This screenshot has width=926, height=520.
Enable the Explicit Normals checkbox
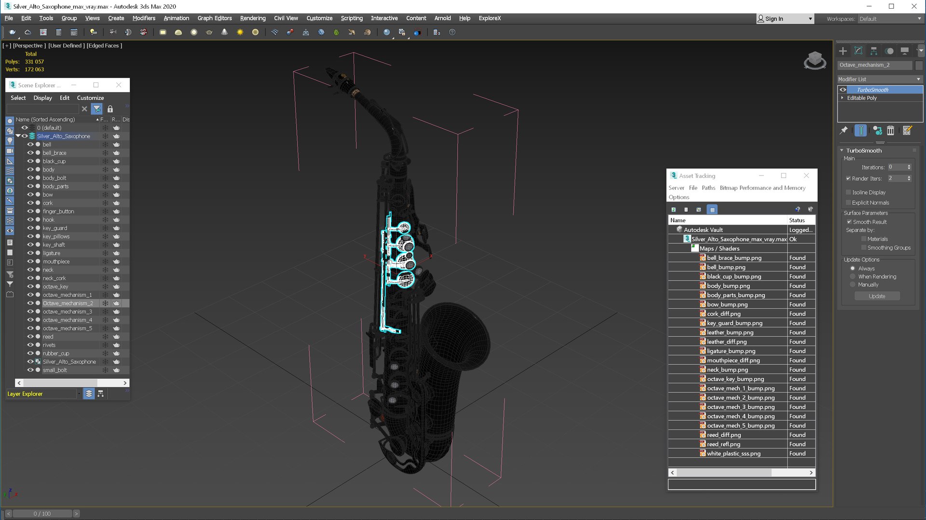[848, 203]
